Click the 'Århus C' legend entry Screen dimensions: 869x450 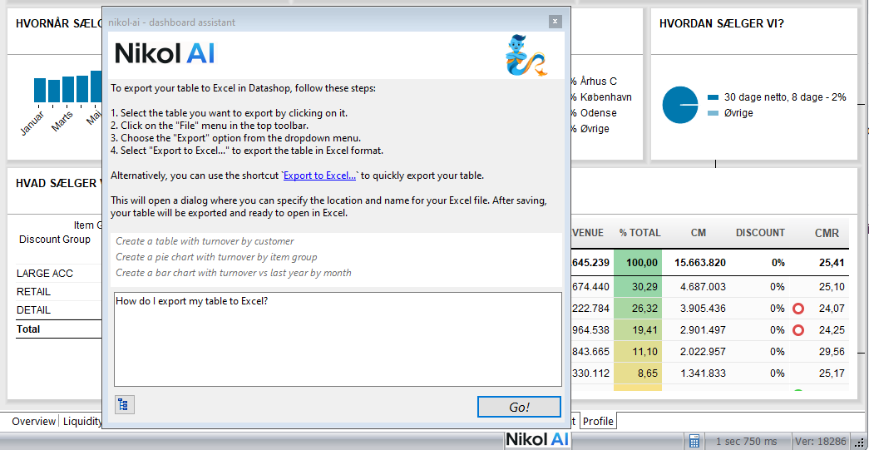point(599,82)
